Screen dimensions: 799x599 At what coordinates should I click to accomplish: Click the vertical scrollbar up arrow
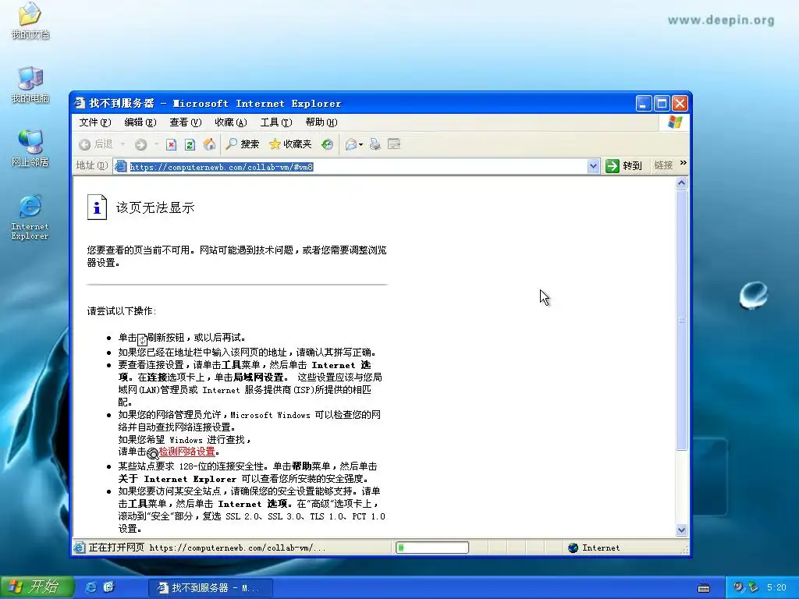[x=682, y=183]
